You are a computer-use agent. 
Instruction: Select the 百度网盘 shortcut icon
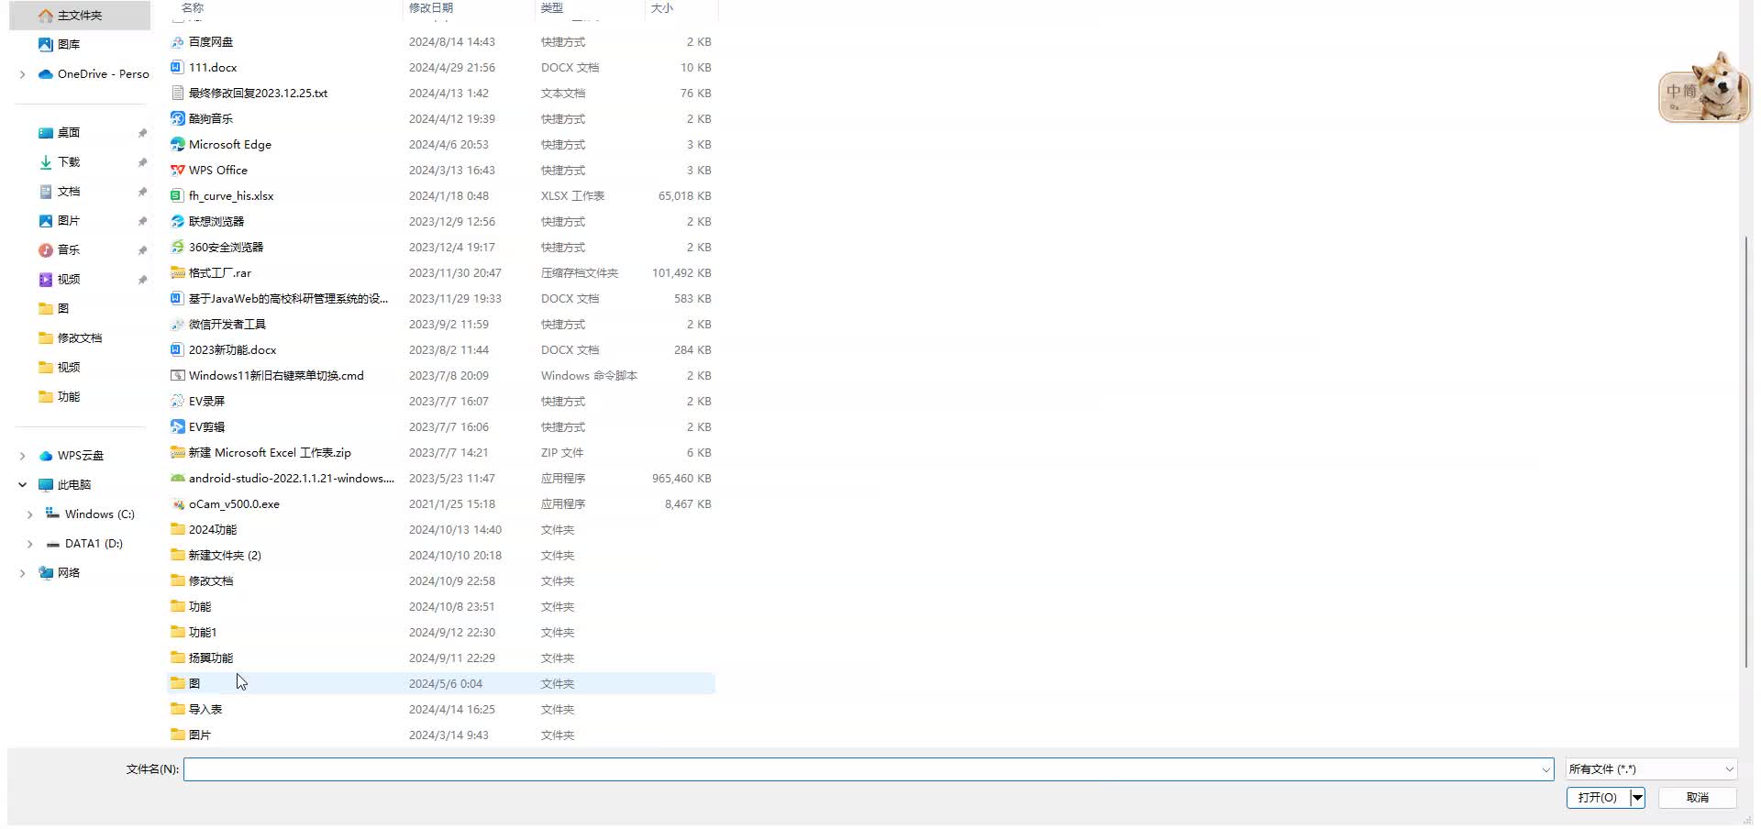tap(178, 42)
